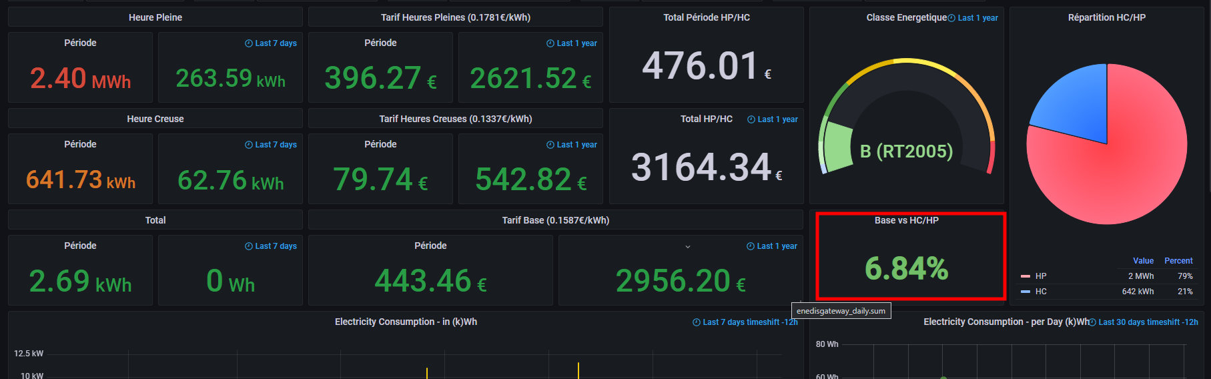Image resolution: width=1211 pixels, height=379 pixels.
Task: Toggle HC series in the pie chart legend
Action: pyautogui.click(x=1041, y=292)
